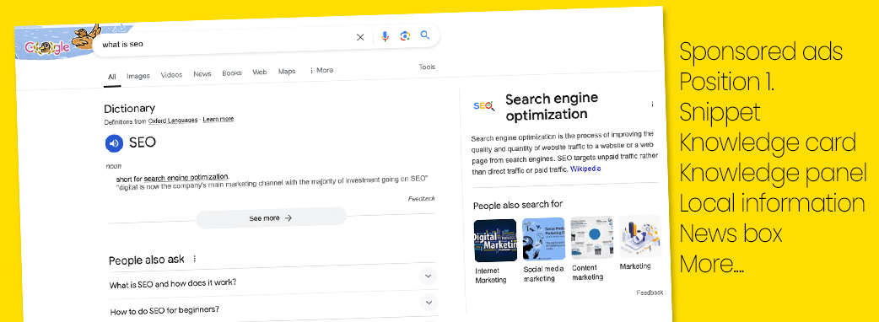Open the Oxford Languages link
879x322 pixels.
coord(173,121)
